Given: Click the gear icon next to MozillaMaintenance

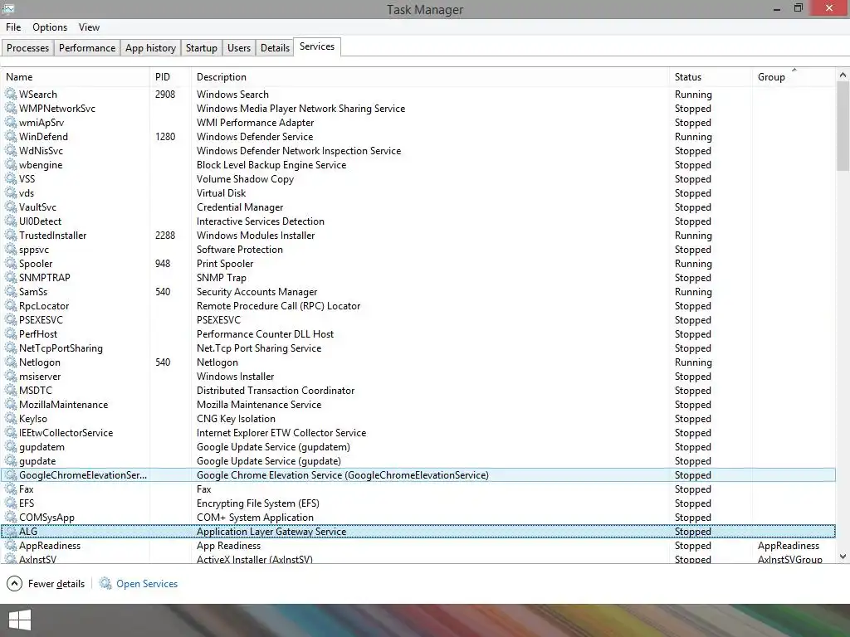Looking at the screenshot, I should [x=10, y=404].
